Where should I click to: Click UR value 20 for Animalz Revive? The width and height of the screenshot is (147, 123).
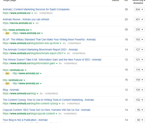(x=126, y=19)
